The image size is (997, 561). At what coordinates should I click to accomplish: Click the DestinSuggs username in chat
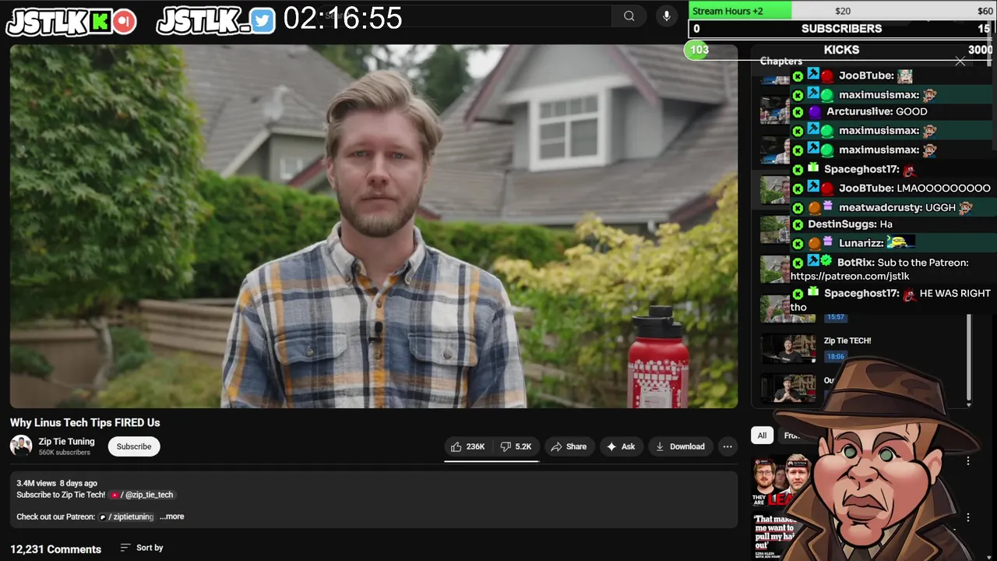click(842, 224)
